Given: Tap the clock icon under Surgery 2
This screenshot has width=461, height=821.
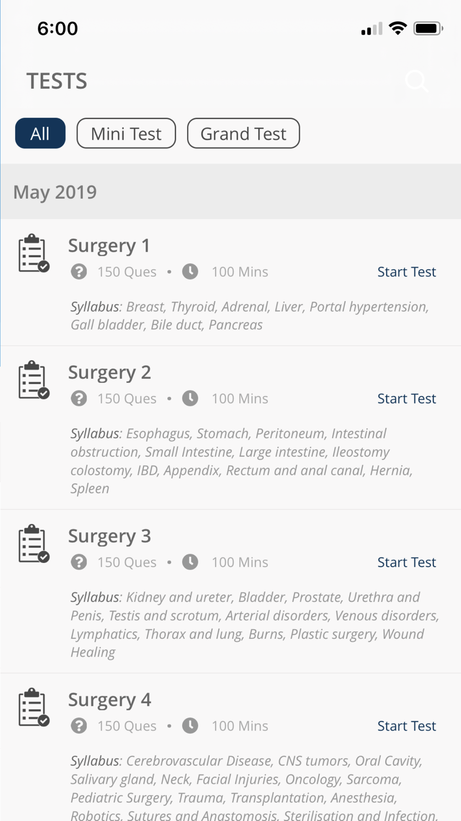Looking at the screenshot, I should coord(190,398).
